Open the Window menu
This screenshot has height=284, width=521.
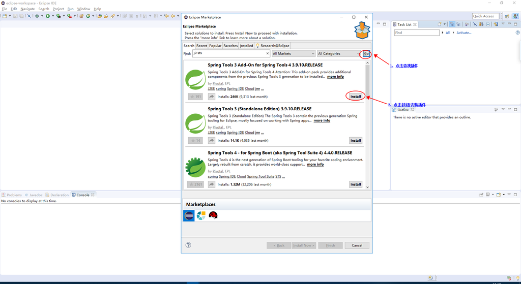coord(83,9)
